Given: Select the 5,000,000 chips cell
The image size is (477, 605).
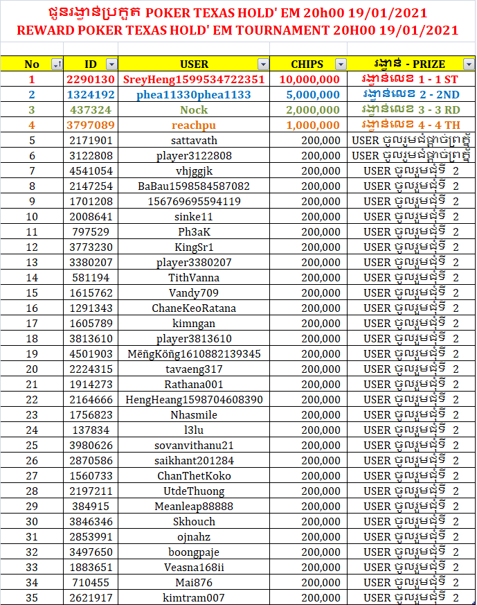Looking at the screenshot, I should [x=309, y=94].
